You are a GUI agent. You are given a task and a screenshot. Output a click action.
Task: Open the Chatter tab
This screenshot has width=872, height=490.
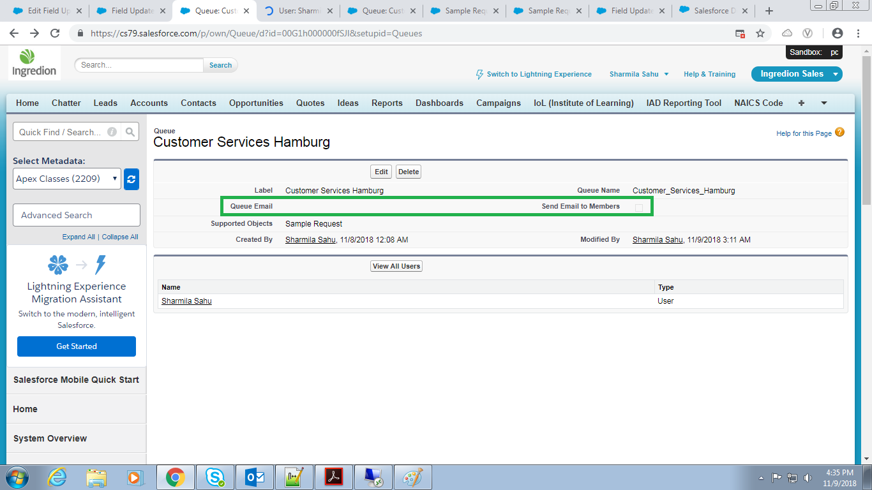pyautogui.click(x=66, y=103)
